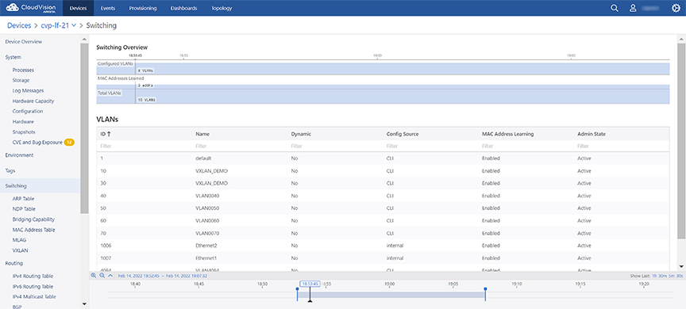
Task: Click the Name column filter field
Action: [x=240, y=147]
